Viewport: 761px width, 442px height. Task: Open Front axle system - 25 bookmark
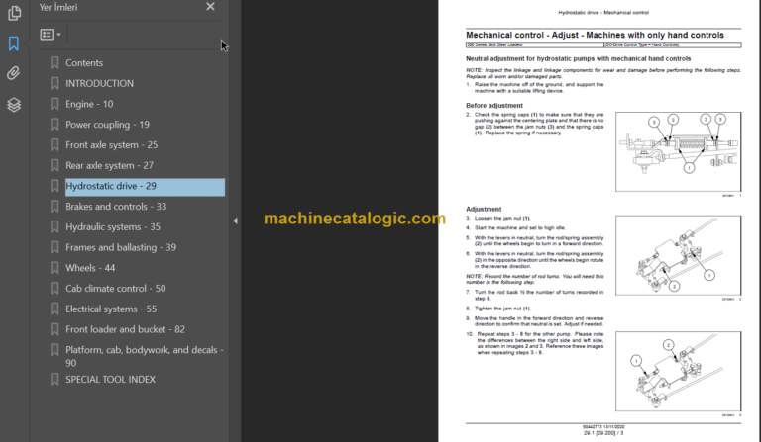click(x=112, y=144)
